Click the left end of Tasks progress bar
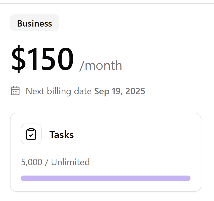Image resolution: width=214 pixels, height=201 pixels. 23,178
